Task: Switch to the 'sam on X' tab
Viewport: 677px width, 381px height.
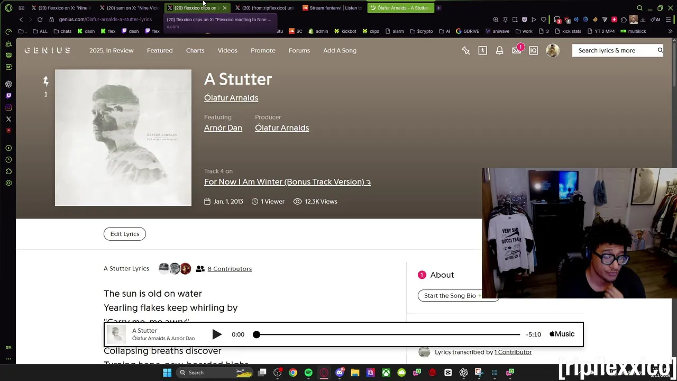Action: [130, 8]
